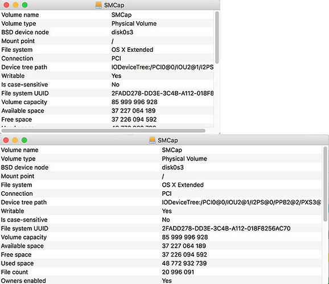The image size is (329, 284).
Task: Click the vertical scrollbar in lower window
Action: 325,184
